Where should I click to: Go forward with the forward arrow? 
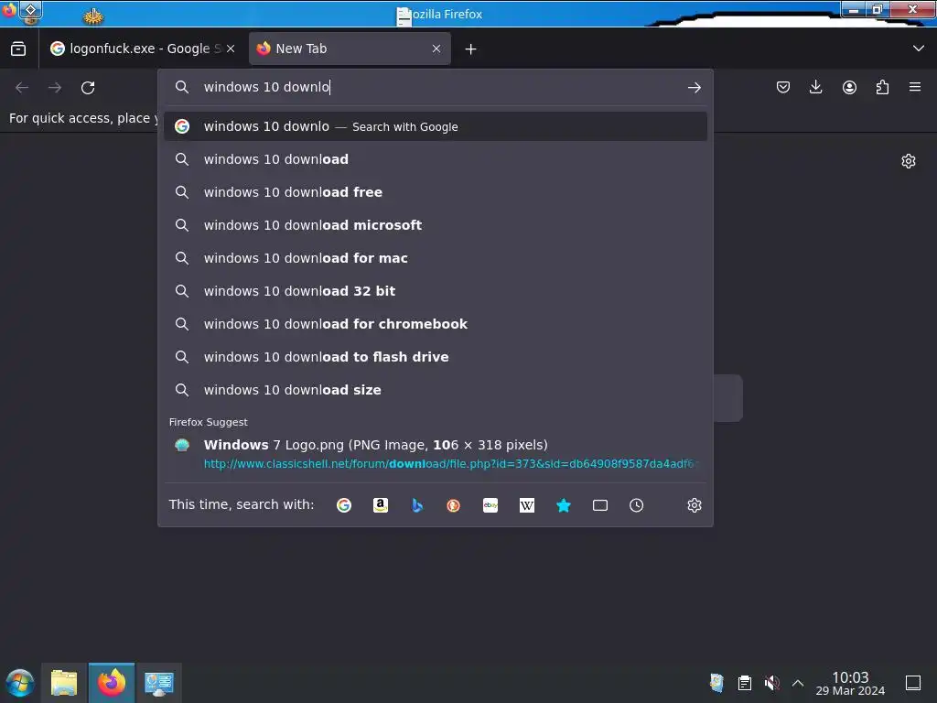coord(55,88)
